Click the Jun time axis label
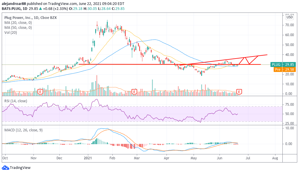Image resolution: width=299 pixels, height=173 pixels. pos(220,158)
